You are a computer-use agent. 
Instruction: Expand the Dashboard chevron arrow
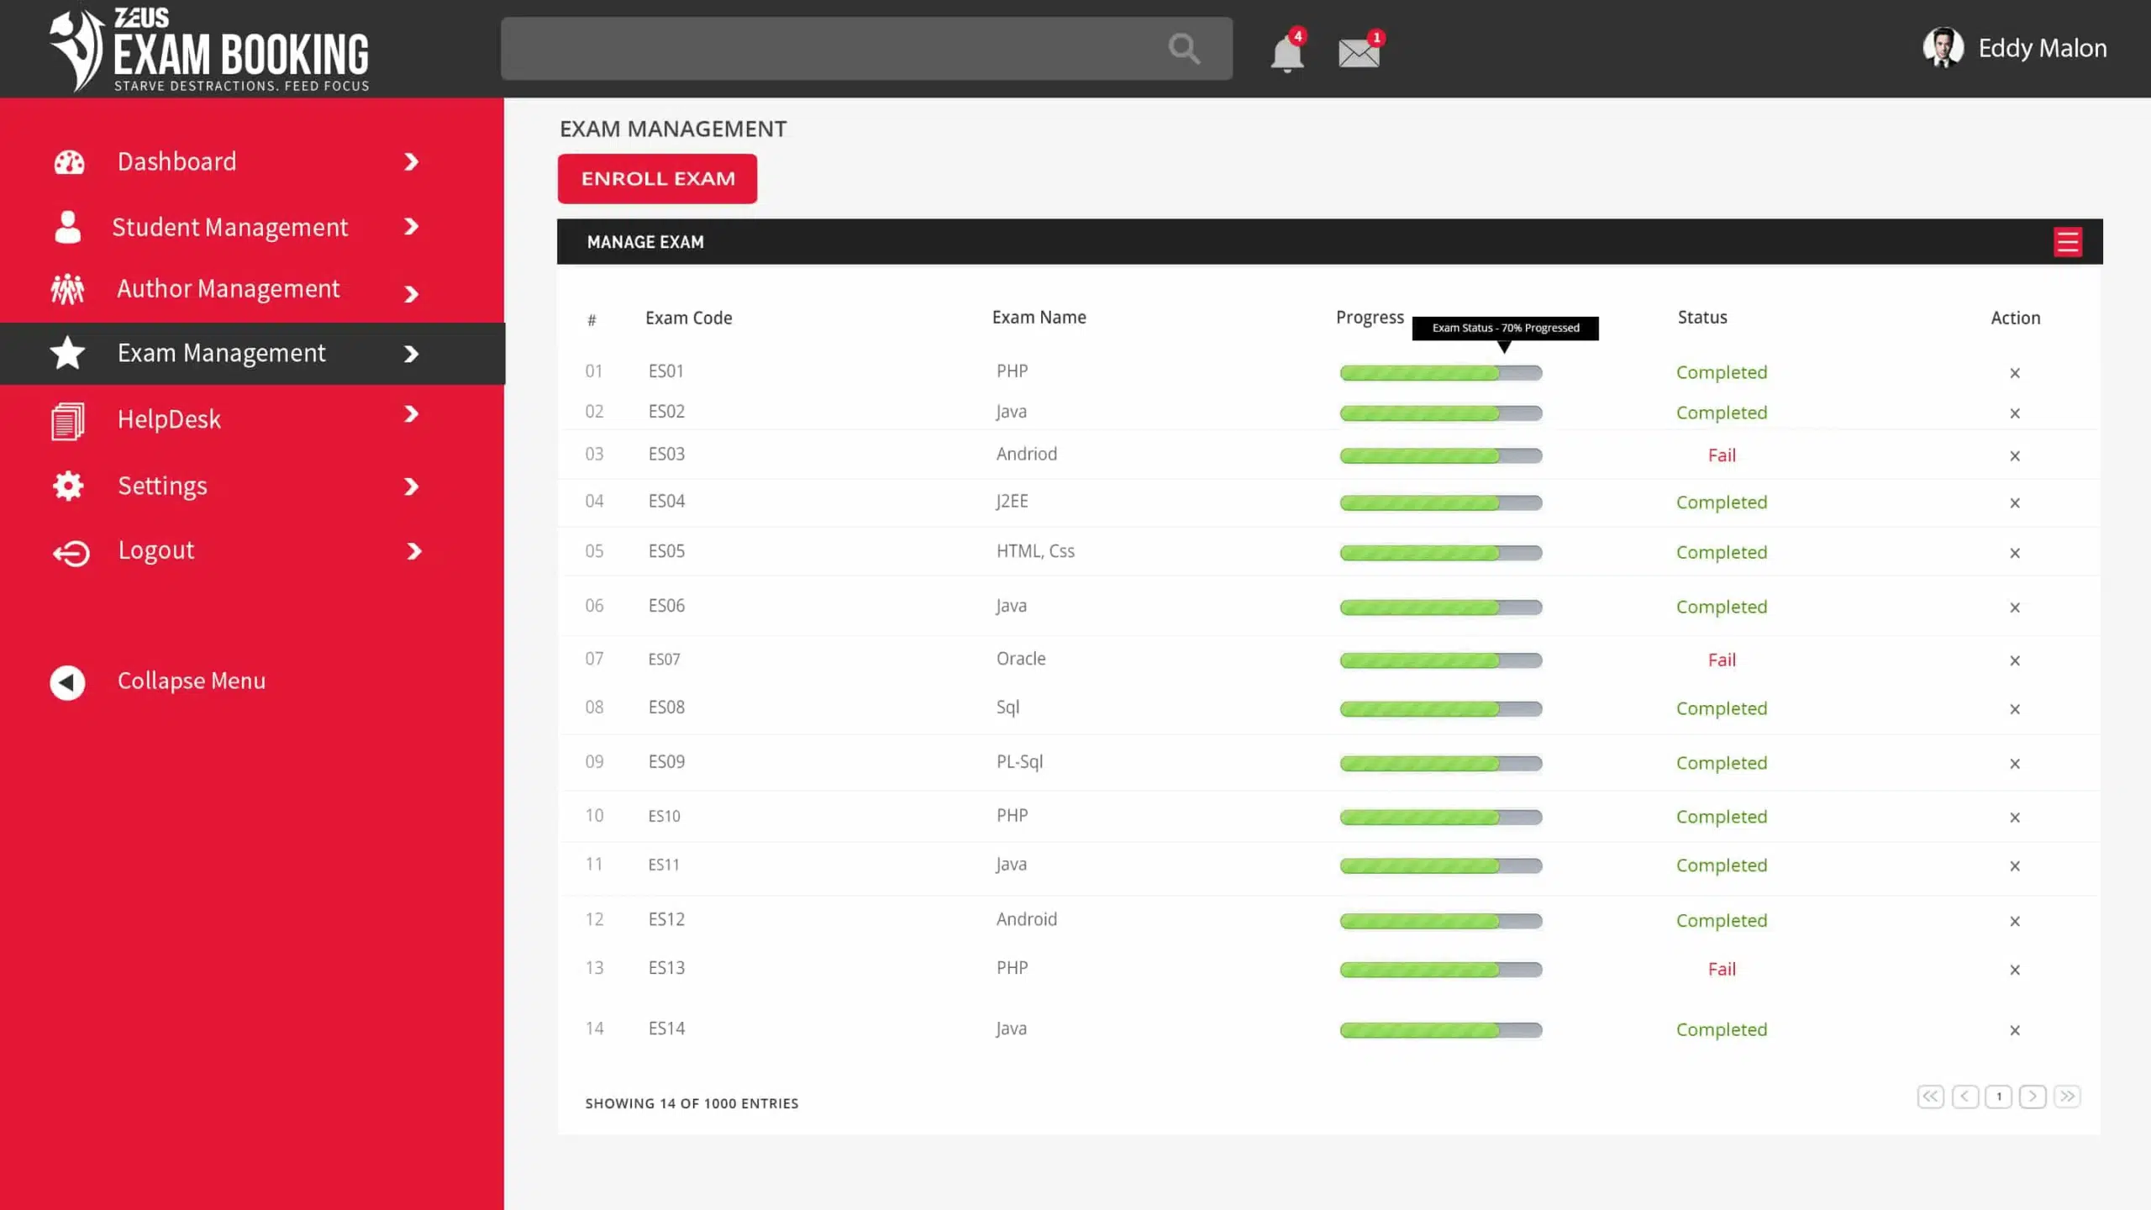[x=412, y=162]
